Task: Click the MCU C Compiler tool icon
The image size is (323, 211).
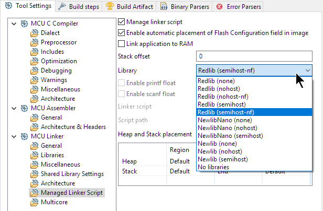Action: click(x=24, y=24)
